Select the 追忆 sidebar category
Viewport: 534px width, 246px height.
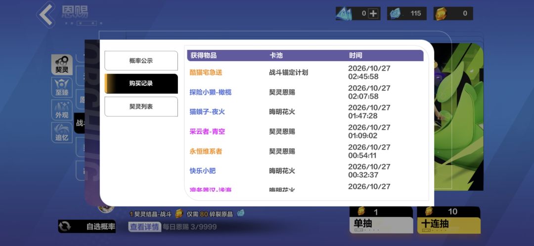62,133
